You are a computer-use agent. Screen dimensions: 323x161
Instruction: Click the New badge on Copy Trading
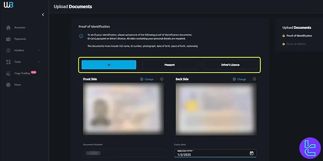(33, 72)
